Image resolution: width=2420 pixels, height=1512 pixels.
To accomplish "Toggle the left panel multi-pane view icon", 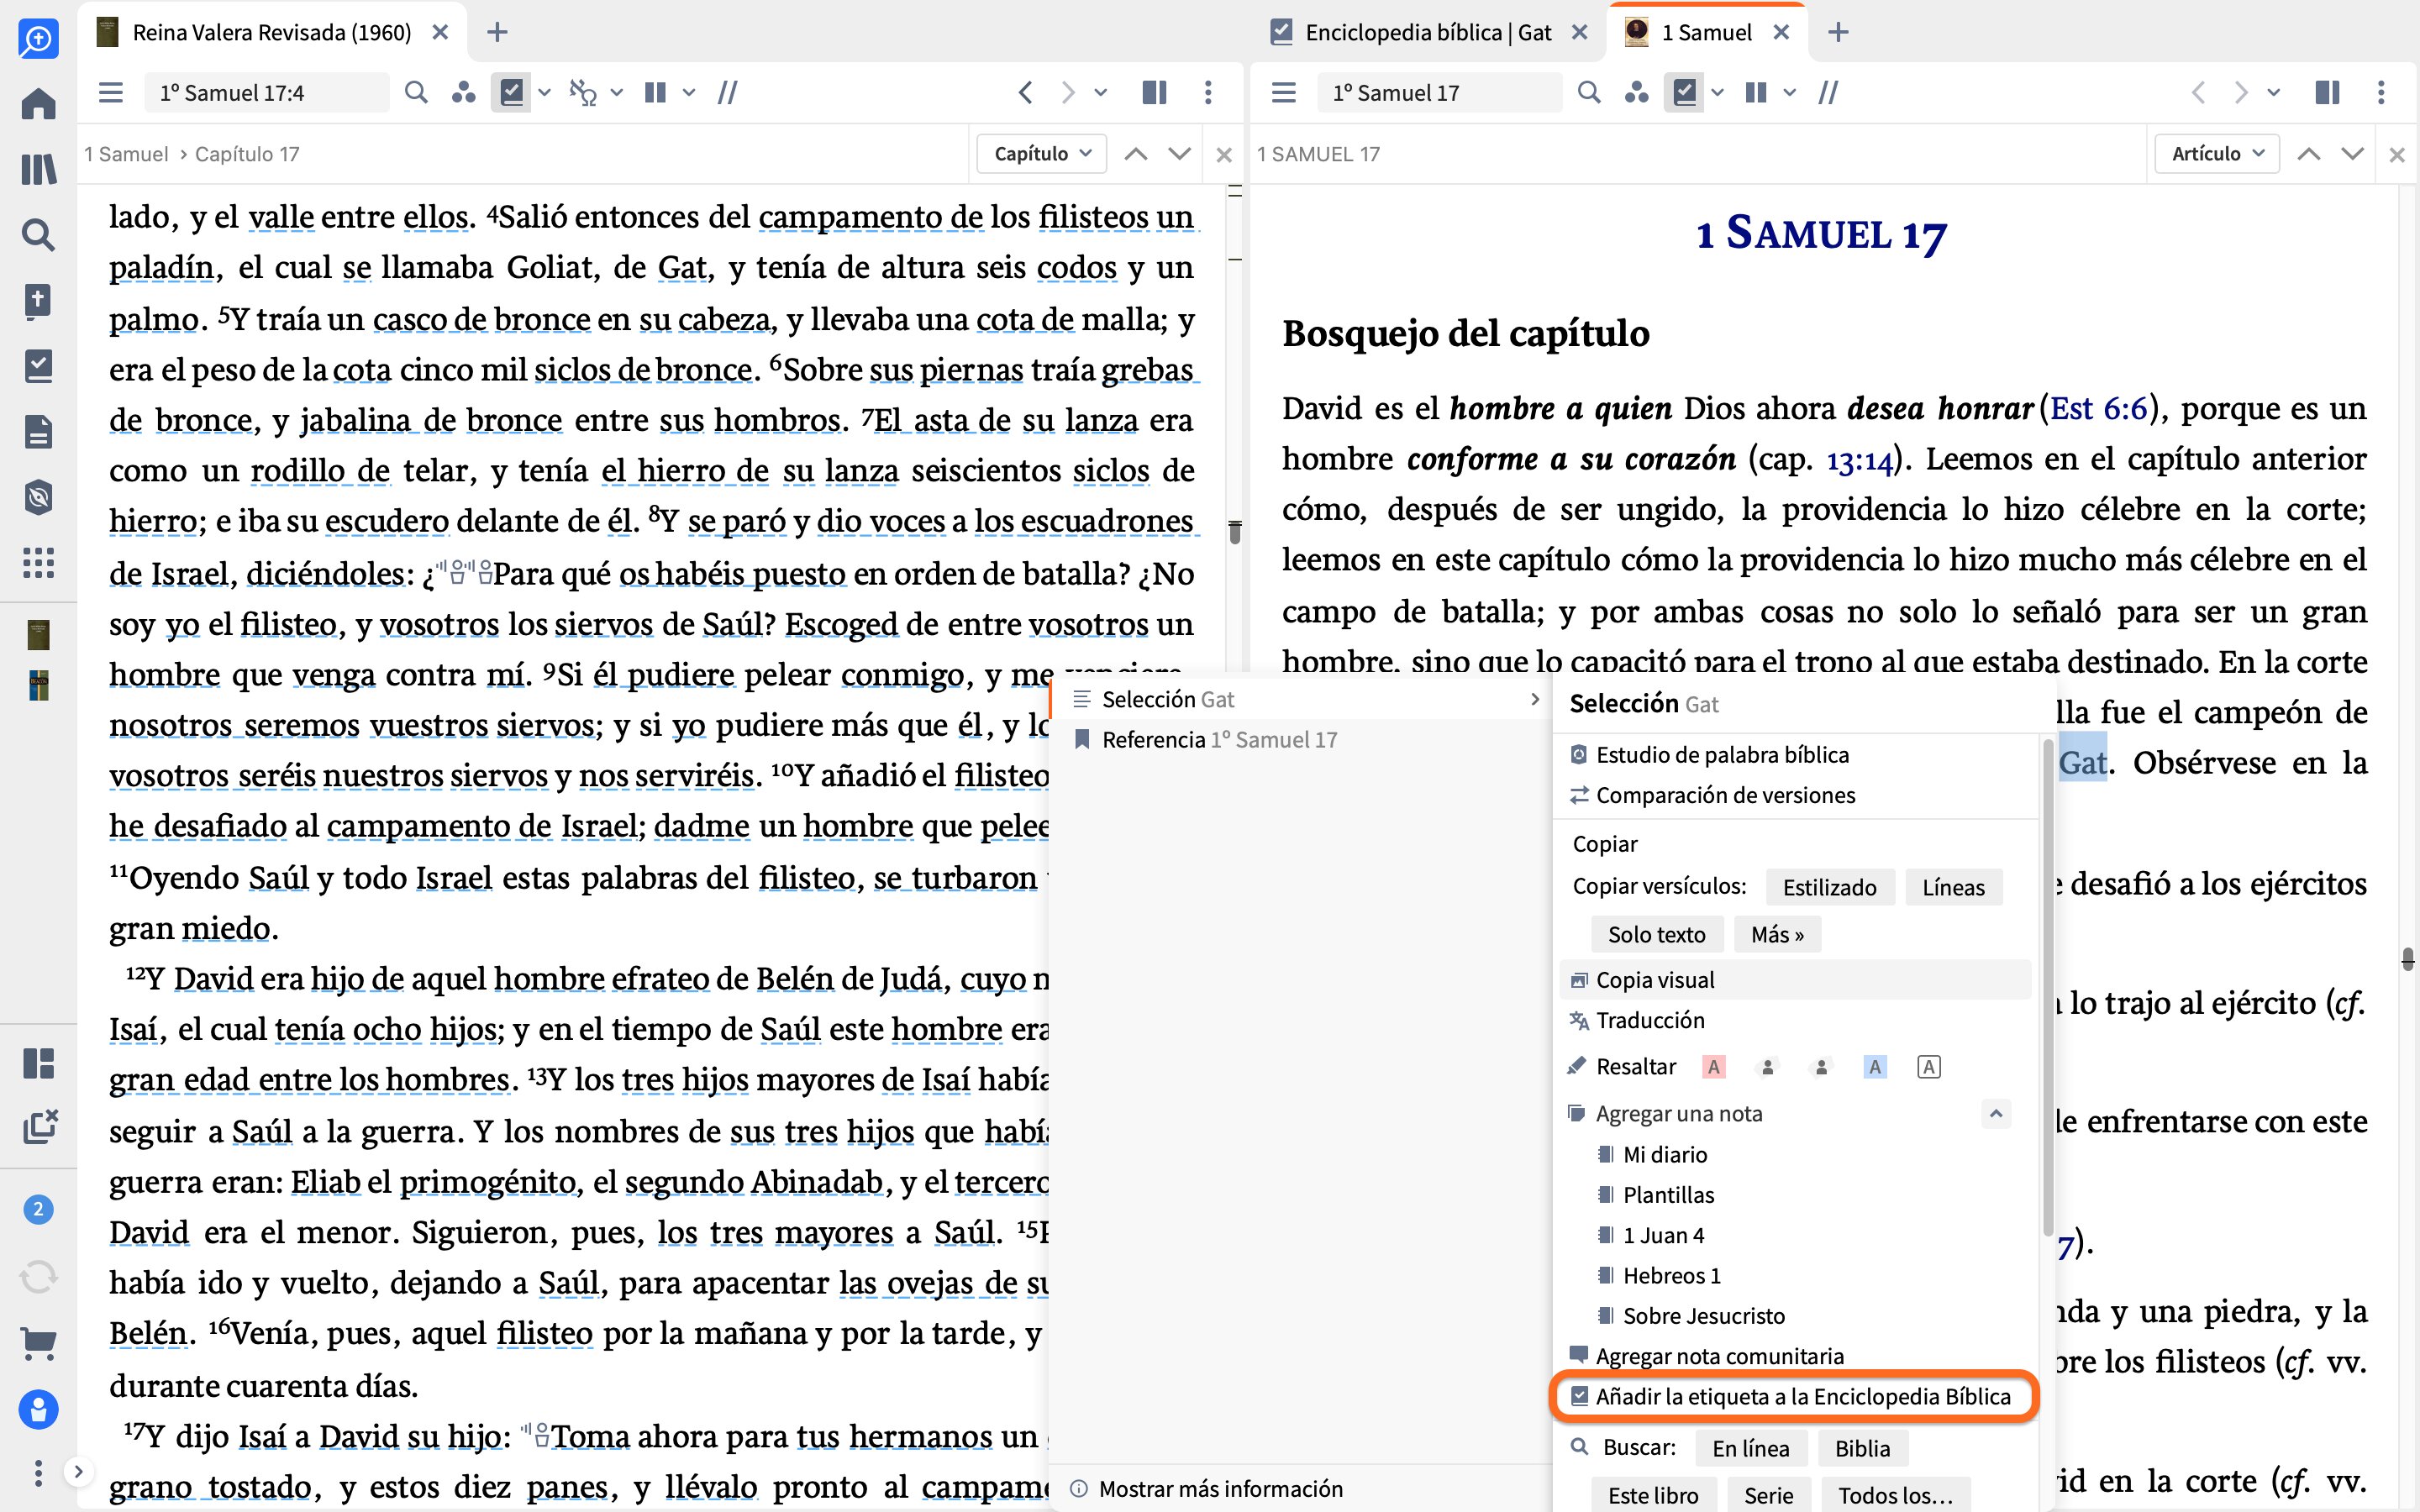I will pyautogui.click(x=1154, y=93).
